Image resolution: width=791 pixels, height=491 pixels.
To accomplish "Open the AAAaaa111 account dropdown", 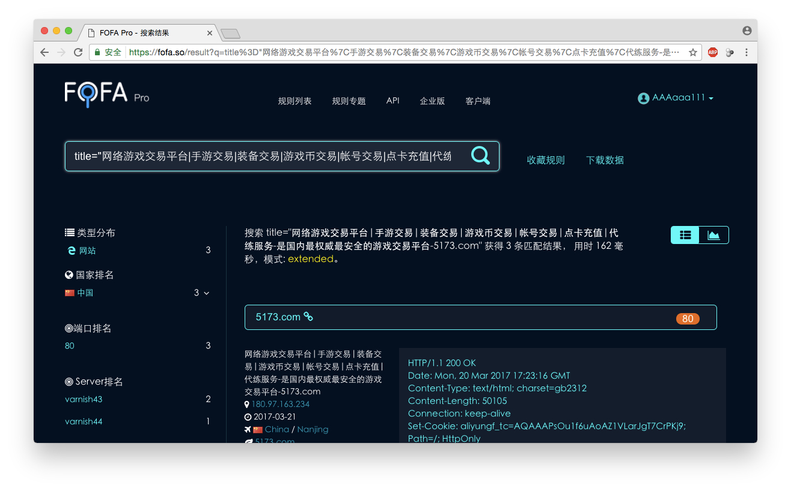I will [x=676, y=98].
